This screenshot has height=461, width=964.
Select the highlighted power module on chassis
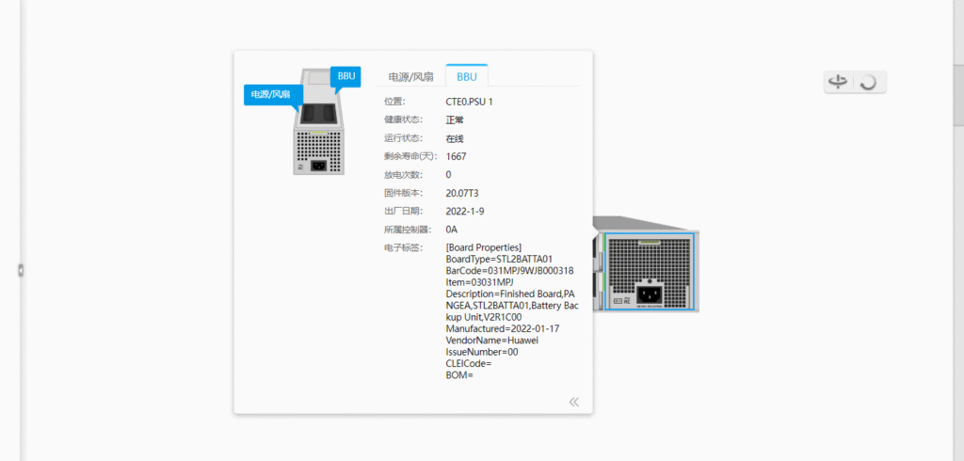tap(650, 271)
